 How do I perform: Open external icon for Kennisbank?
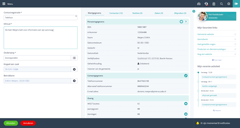(235, 39)
